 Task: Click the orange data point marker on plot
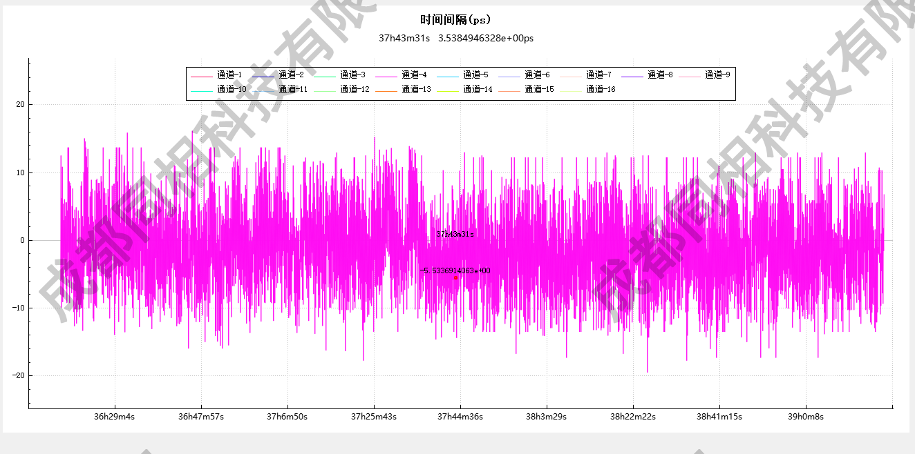(x=456, y=277)
